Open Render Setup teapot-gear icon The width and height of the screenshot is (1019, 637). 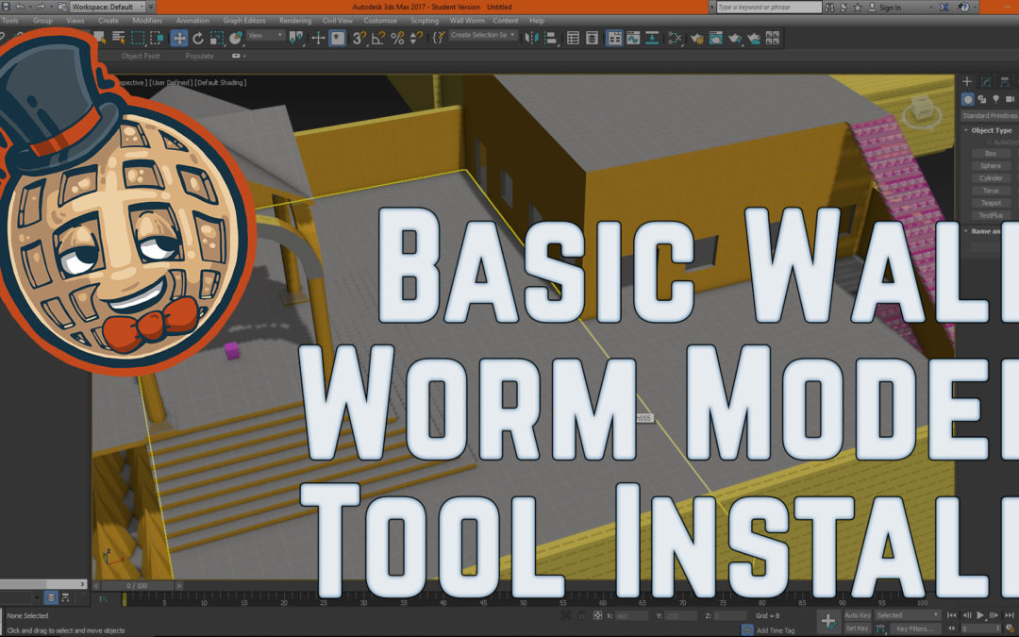[696, 38]
